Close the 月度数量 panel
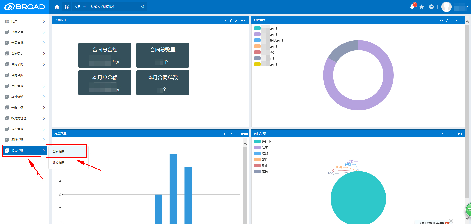 (x=236, y=134)
